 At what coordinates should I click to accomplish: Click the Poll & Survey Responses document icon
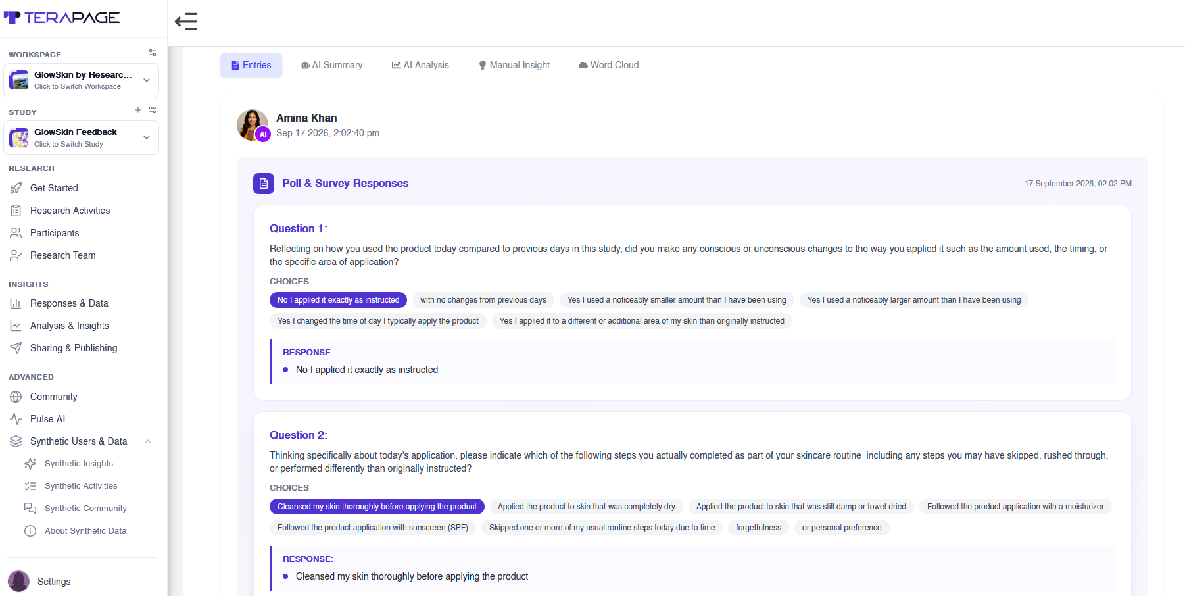point(264,184)
